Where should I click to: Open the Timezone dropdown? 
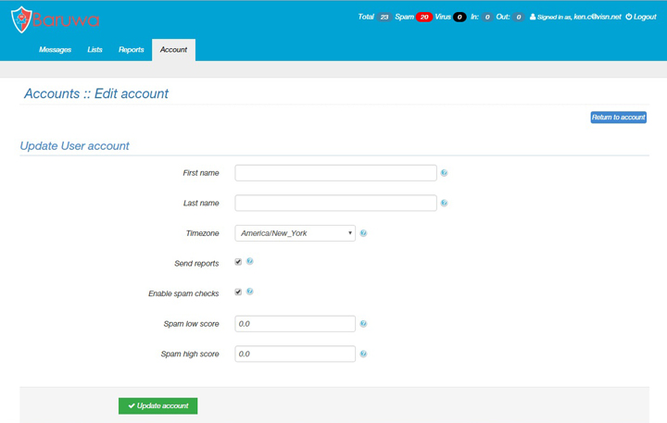click(x=296, y=233)
